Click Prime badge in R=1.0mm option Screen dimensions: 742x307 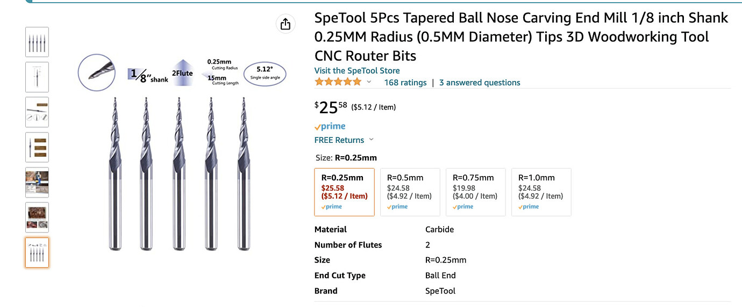pos(530,207)
